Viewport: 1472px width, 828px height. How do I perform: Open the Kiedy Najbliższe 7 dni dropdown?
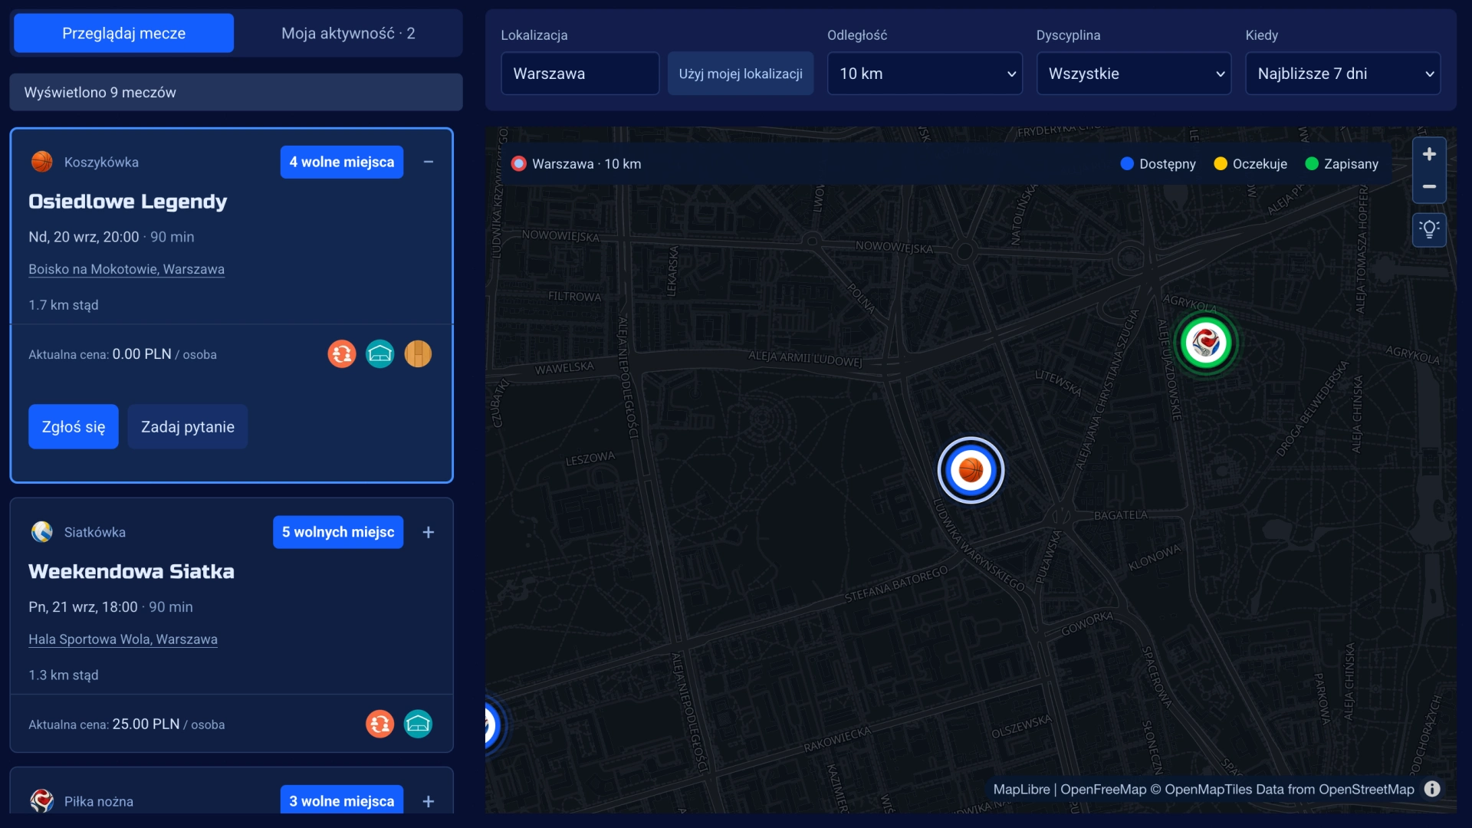point(1342,74)
